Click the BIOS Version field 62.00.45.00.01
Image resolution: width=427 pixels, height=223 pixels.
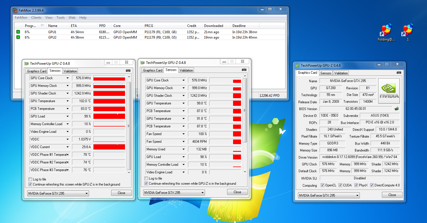(x=356, y=109)
